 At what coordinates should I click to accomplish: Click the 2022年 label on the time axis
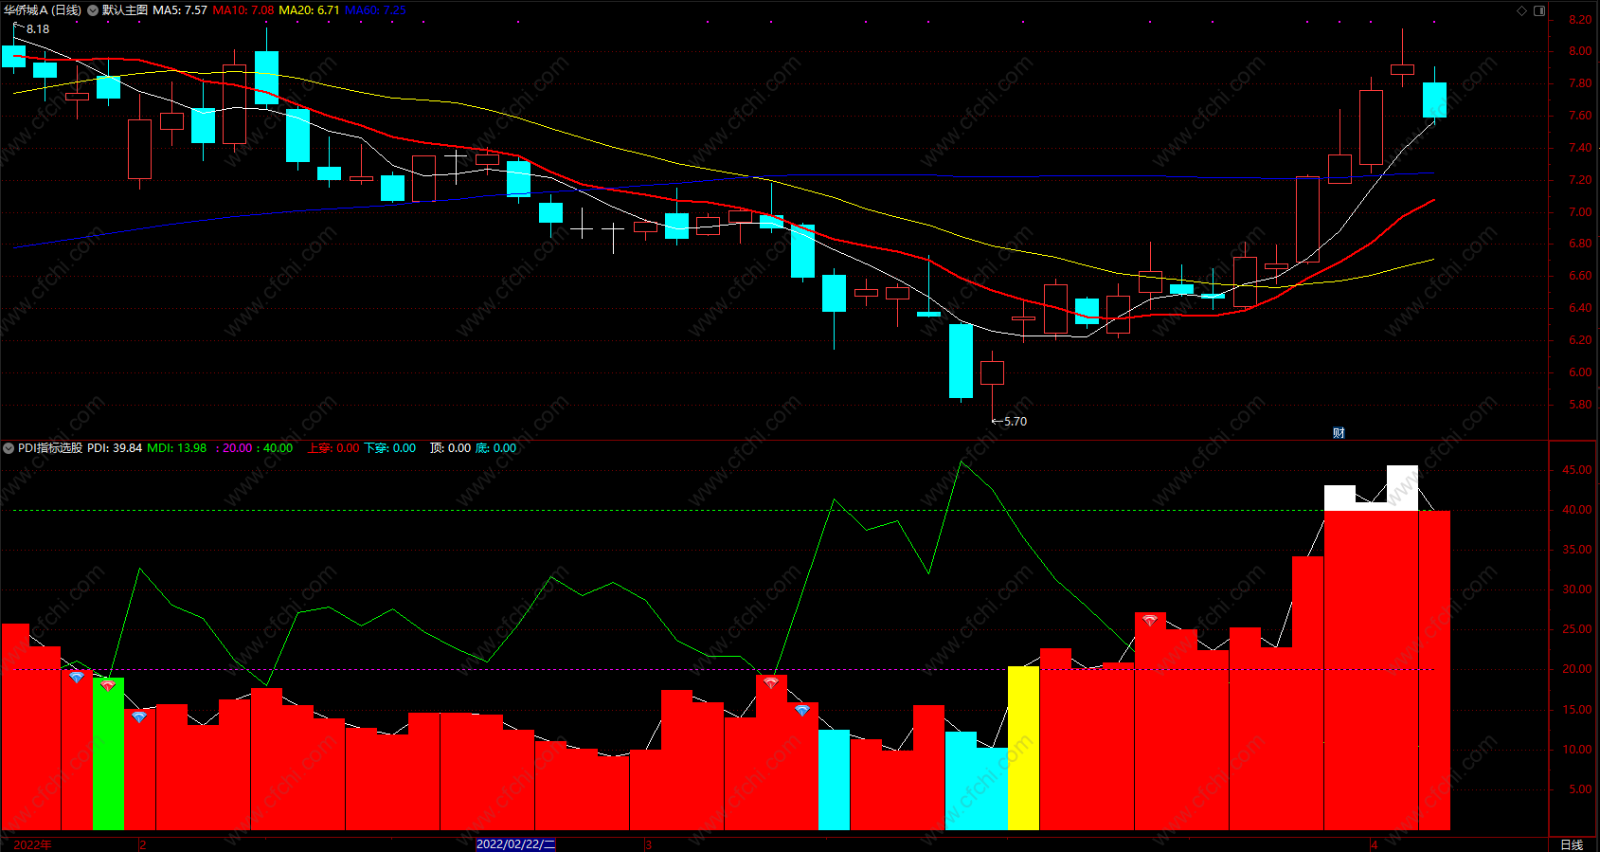[x=33, y=844]
